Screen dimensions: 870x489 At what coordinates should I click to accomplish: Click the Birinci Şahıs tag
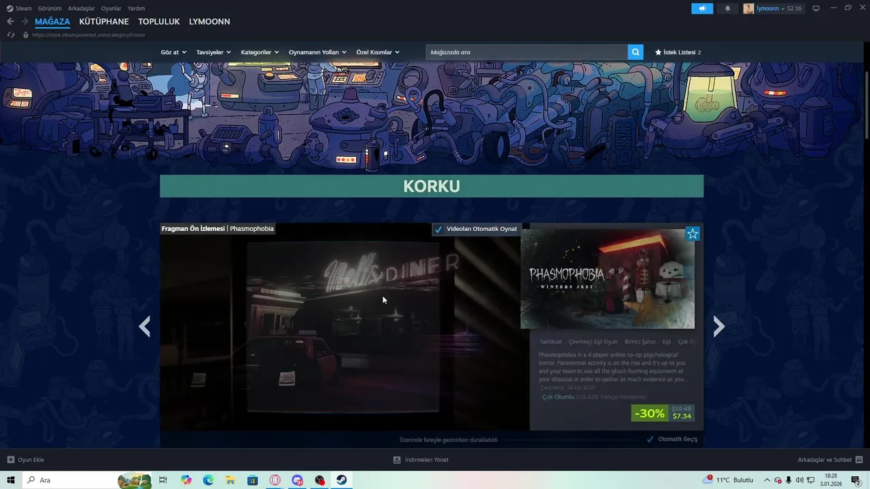pos(640,342)
